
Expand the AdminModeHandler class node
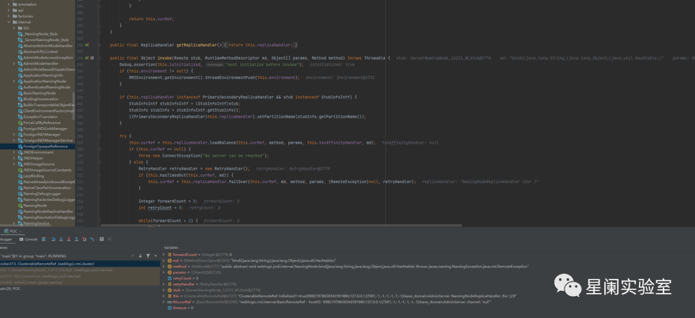coord(14,63)
